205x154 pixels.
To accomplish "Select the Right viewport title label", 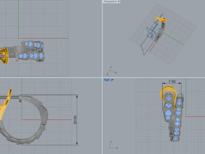I will point(107,80).
